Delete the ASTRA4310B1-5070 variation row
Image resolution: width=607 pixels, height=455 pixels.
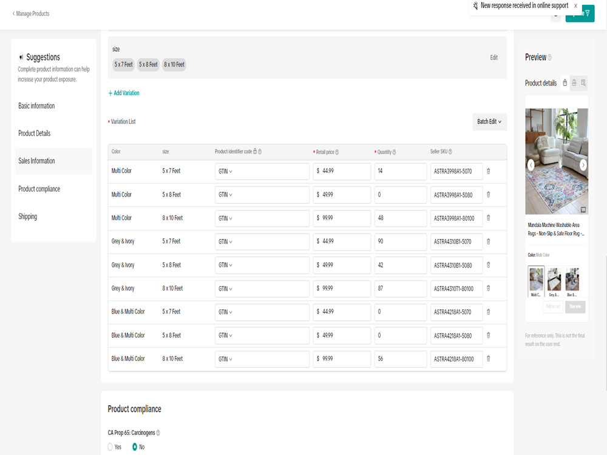pos(488,241)
